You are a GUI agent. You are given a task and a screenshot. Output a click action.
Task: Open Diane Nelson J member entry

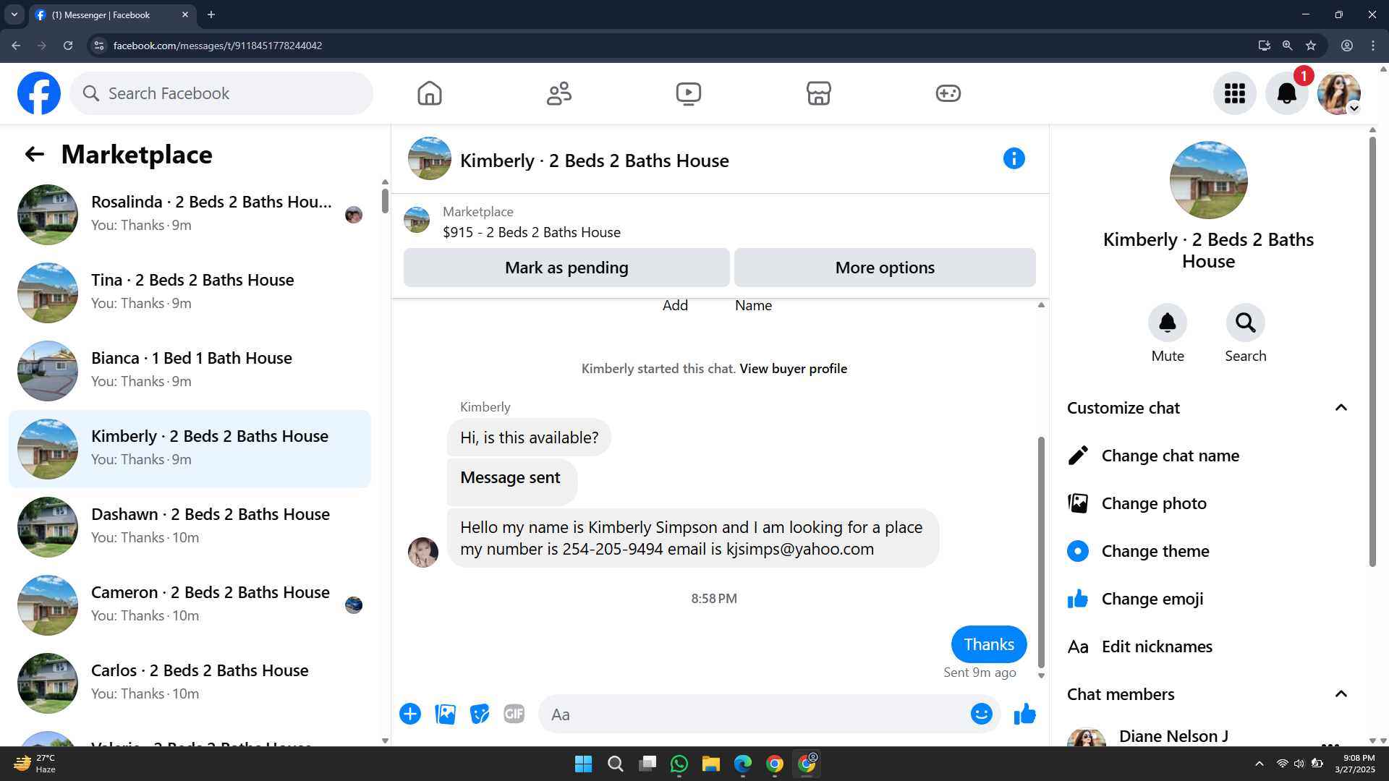click(1208, 736)
